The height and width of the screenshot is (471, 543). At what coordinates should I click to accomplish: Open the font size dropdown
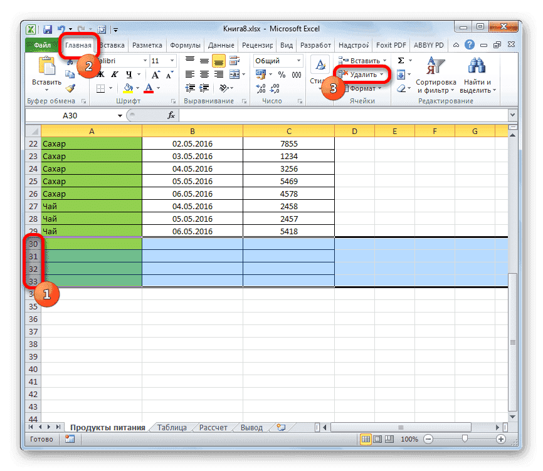coord(172,60)
